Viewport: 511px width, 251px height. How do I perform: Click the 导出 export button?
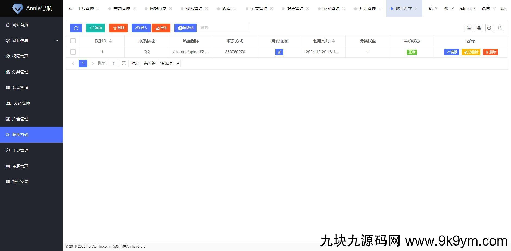[x=161, y=28]
